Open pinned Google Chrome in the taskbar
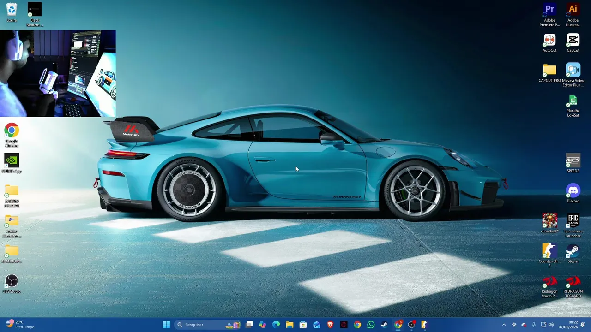This screenshot has width=591, height=332. click(357, 325)
